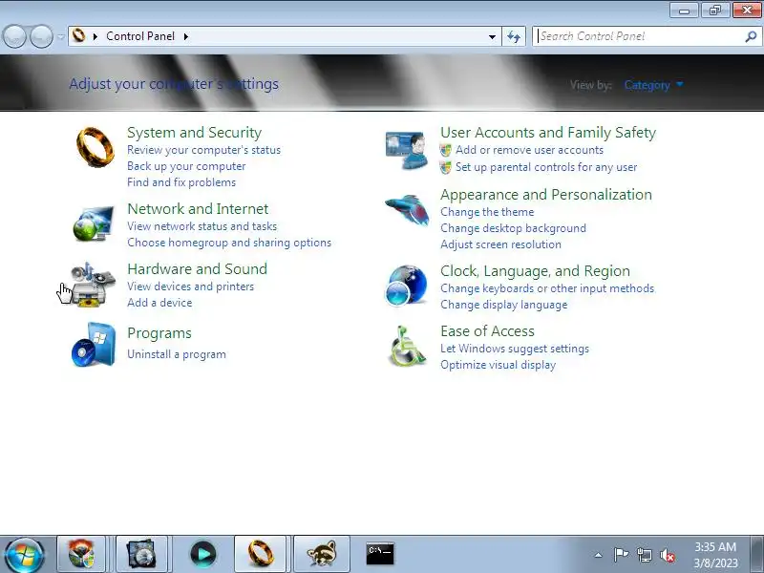The width and height of the screenshot is (764, 573).
Task: Open System and Security heading
Action: pyautogui.click(x=195, y=133)
